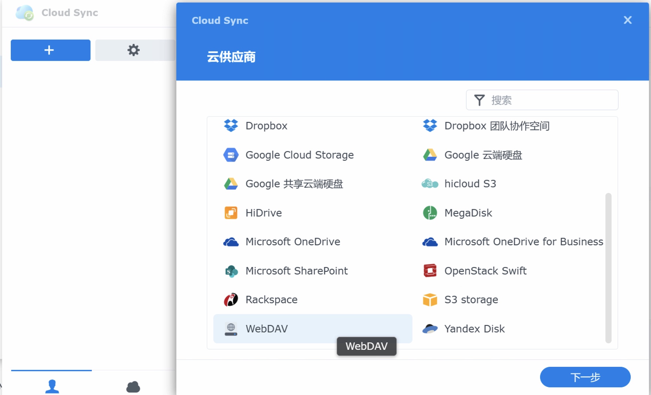Screen dimensions: 651x395
Task: Click the hicloud S3 cloud icon
Action: click(430, 184)
